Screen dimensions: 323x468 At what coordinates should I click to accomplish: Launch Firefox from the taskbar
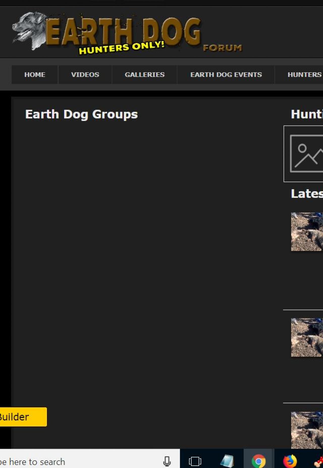290,461
